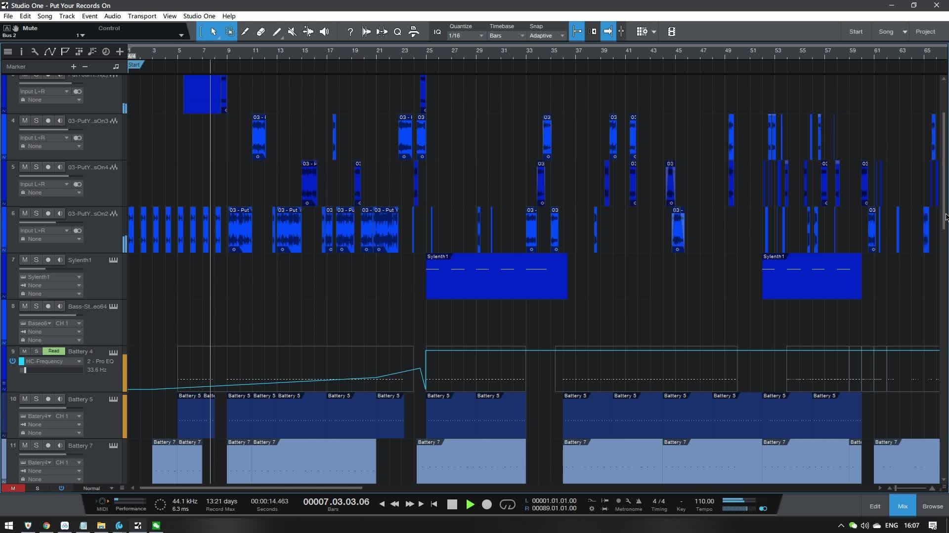The height and width of the screenshot is (533, 949).
Task: Open the Event menu
Action: [x=89, y=16]
